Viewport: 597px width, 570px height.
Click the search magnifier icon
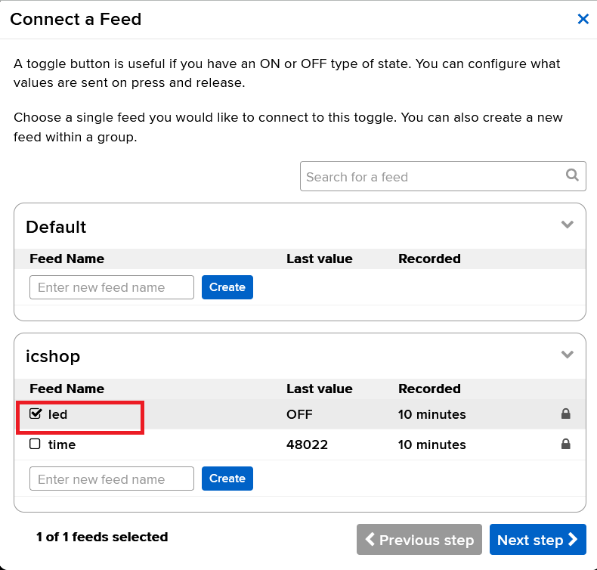tap(572, 175)
